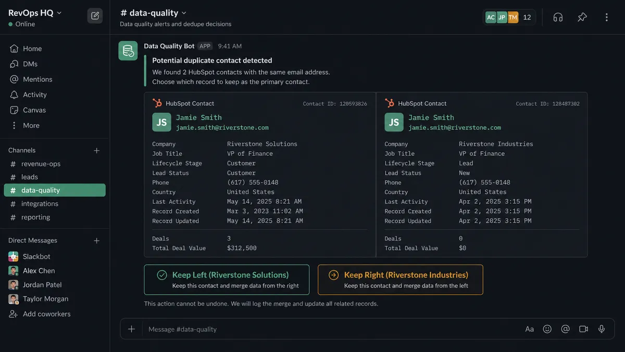Record a video clip with camera icon
Image resolution: width=625 pixels, height=352 pixels.
click(x=583, y=329)
